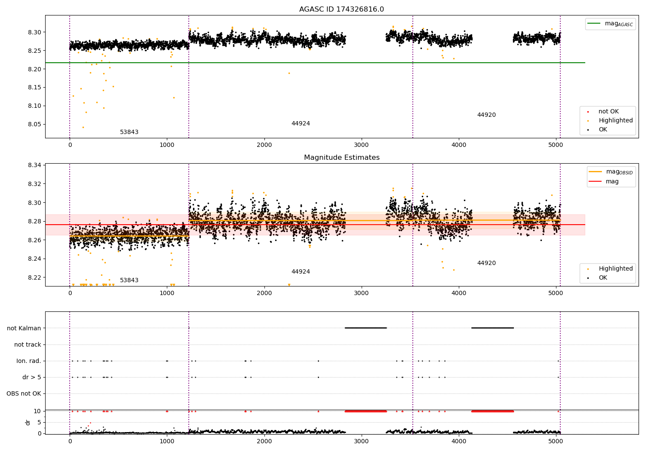Click the 'not Kalman' axis label
Screen dimensions: 645x451
[x=24, y=328]
